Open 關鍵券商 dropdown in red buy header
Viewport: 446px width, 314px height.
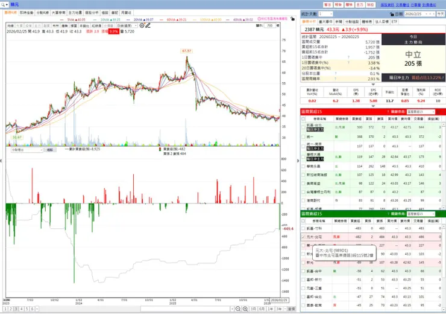(x=421, y=112)
